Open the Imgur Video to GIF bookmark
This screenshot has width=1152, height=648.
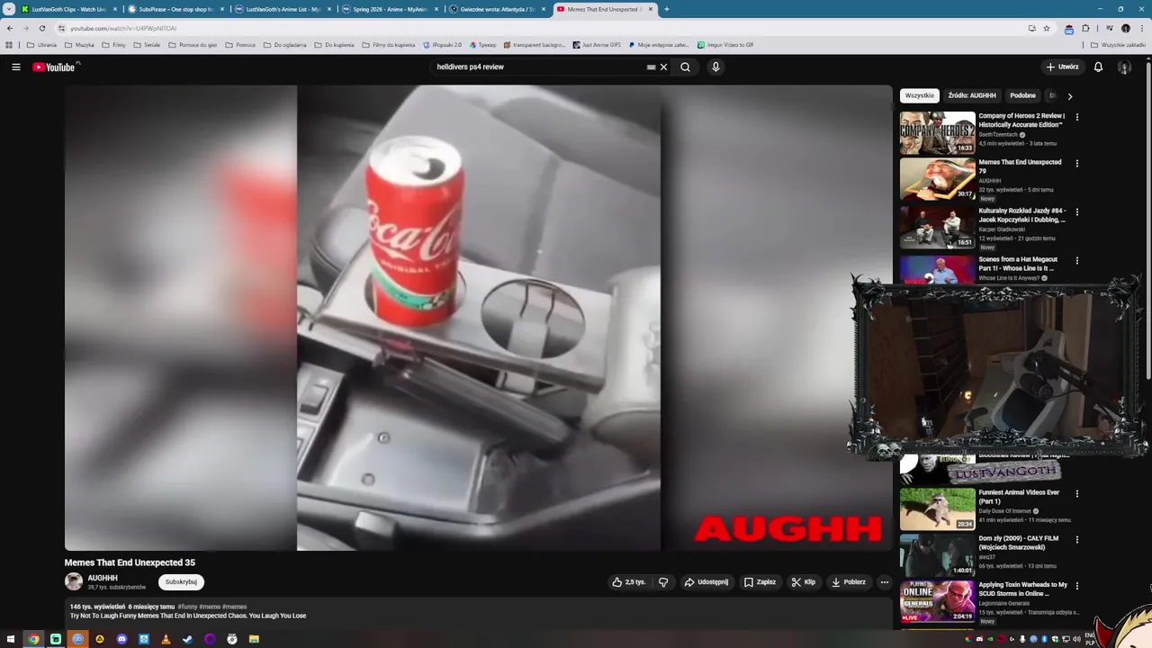coord(725,44)
